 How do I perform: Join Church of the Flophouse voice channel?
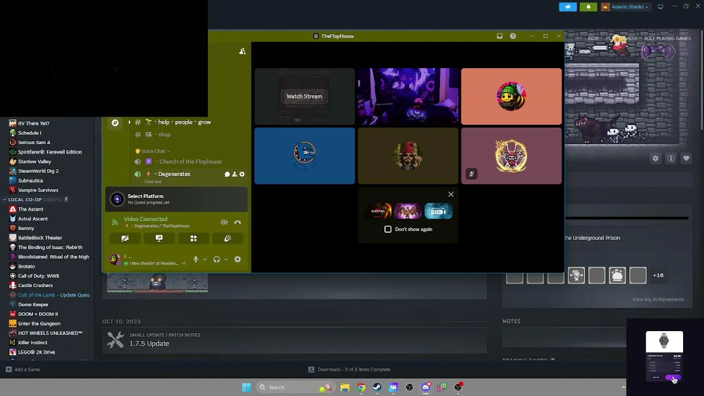[x=190, y=162]
